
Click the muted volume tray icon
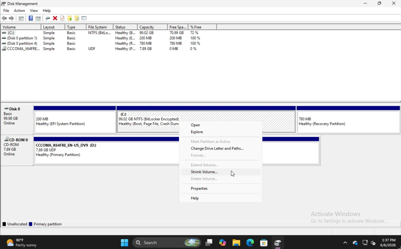click(373, 243)
